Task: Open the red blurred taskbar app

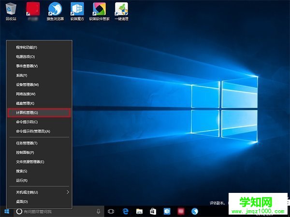Action: tap(181, 212)
